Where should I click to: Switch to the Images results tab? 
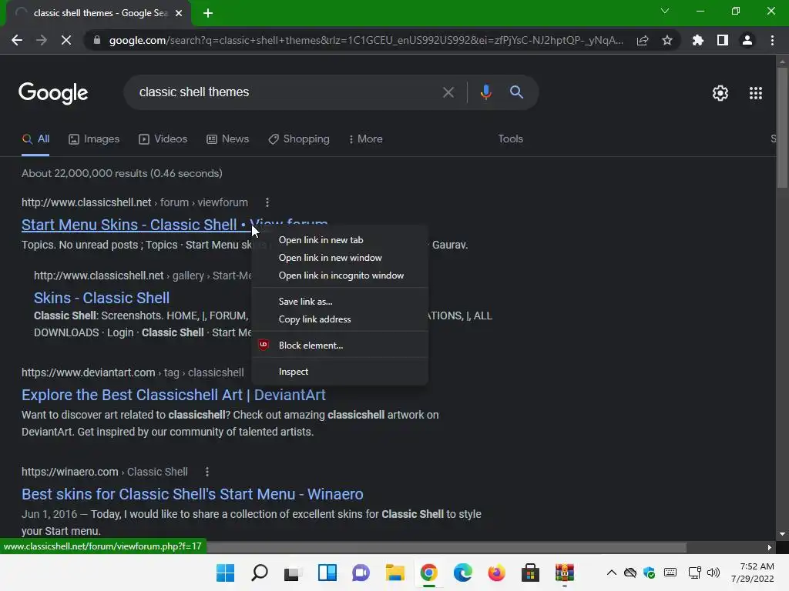(94, 139)
